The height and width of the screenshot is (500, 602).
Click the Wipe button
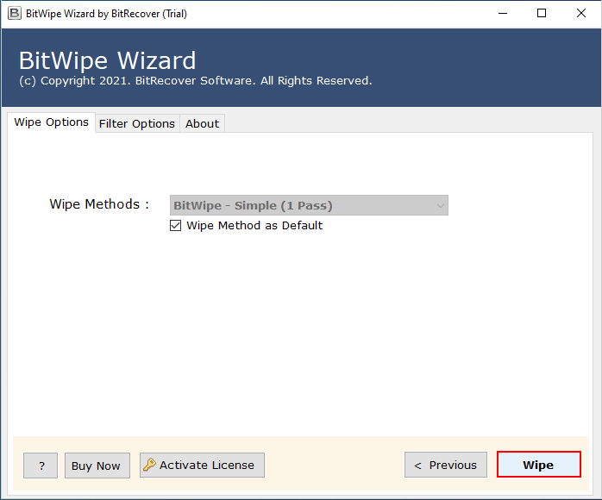[539, 465]
